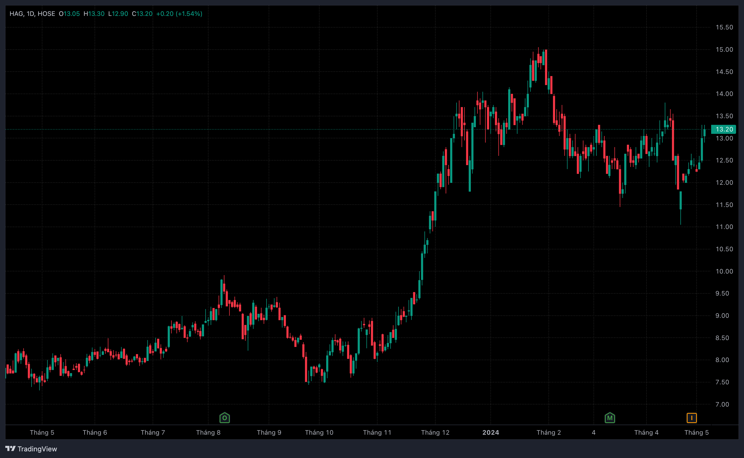
Task: Click the 13.20 current price label
Action: click(x=723, y=129)
